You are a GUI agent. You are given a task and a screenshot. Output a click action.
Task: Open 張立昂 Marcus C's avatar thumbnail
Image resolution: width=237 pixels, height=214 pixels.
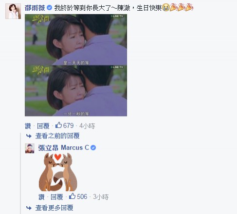30,148
